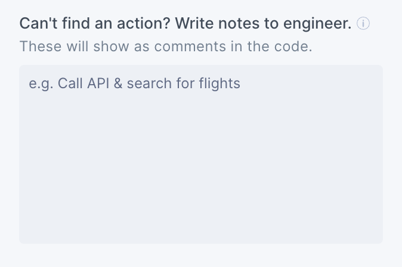Place cursor in the empty notes box center

201,154
